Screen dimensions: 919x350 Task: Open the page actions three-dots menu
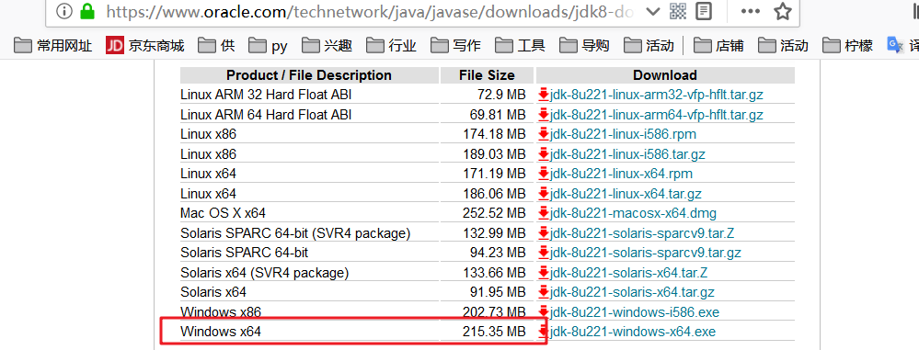[x=751, y=11]
